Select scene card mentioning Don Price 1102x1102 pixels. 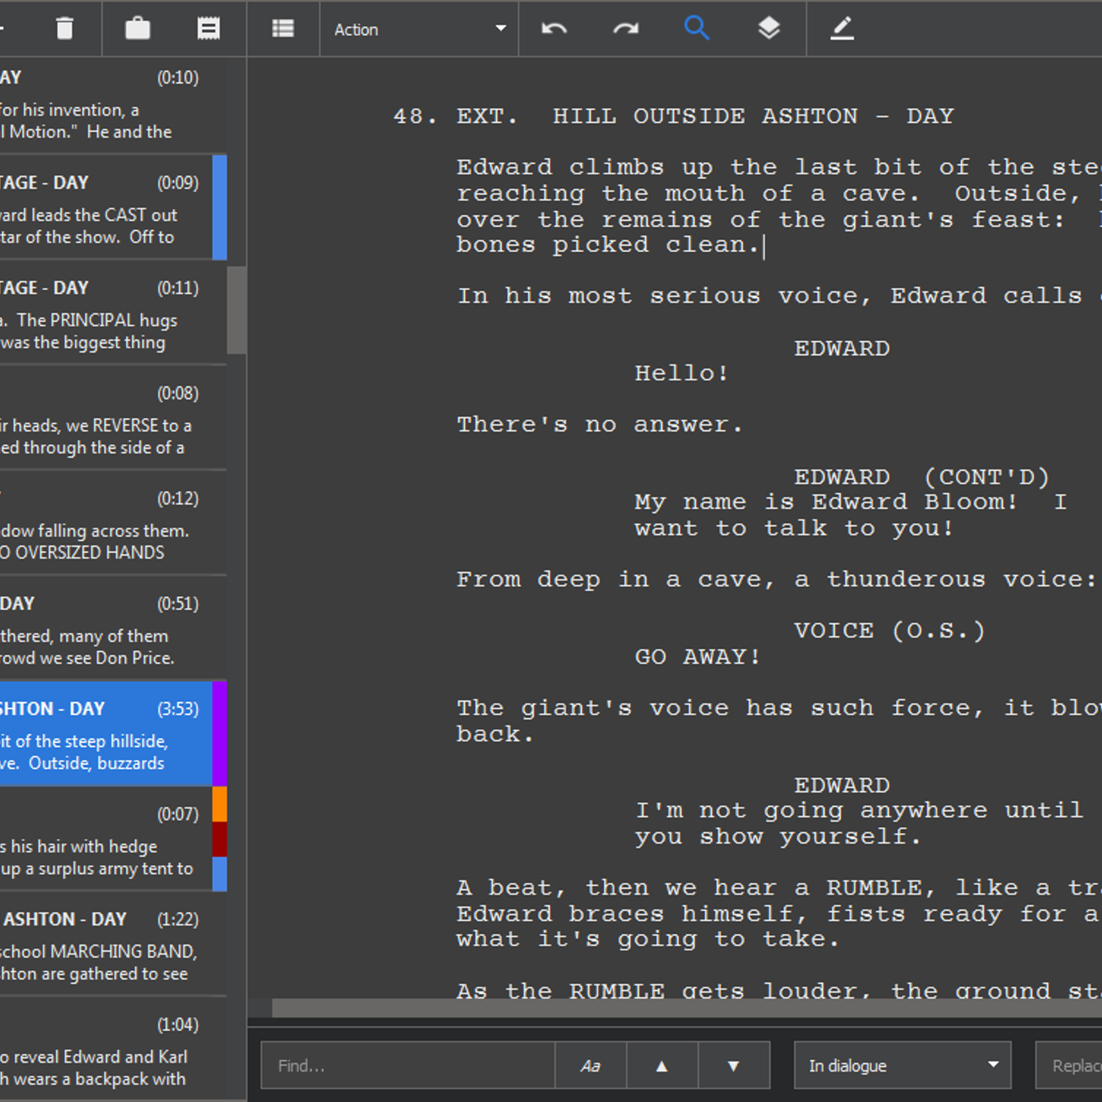point(113,629)
